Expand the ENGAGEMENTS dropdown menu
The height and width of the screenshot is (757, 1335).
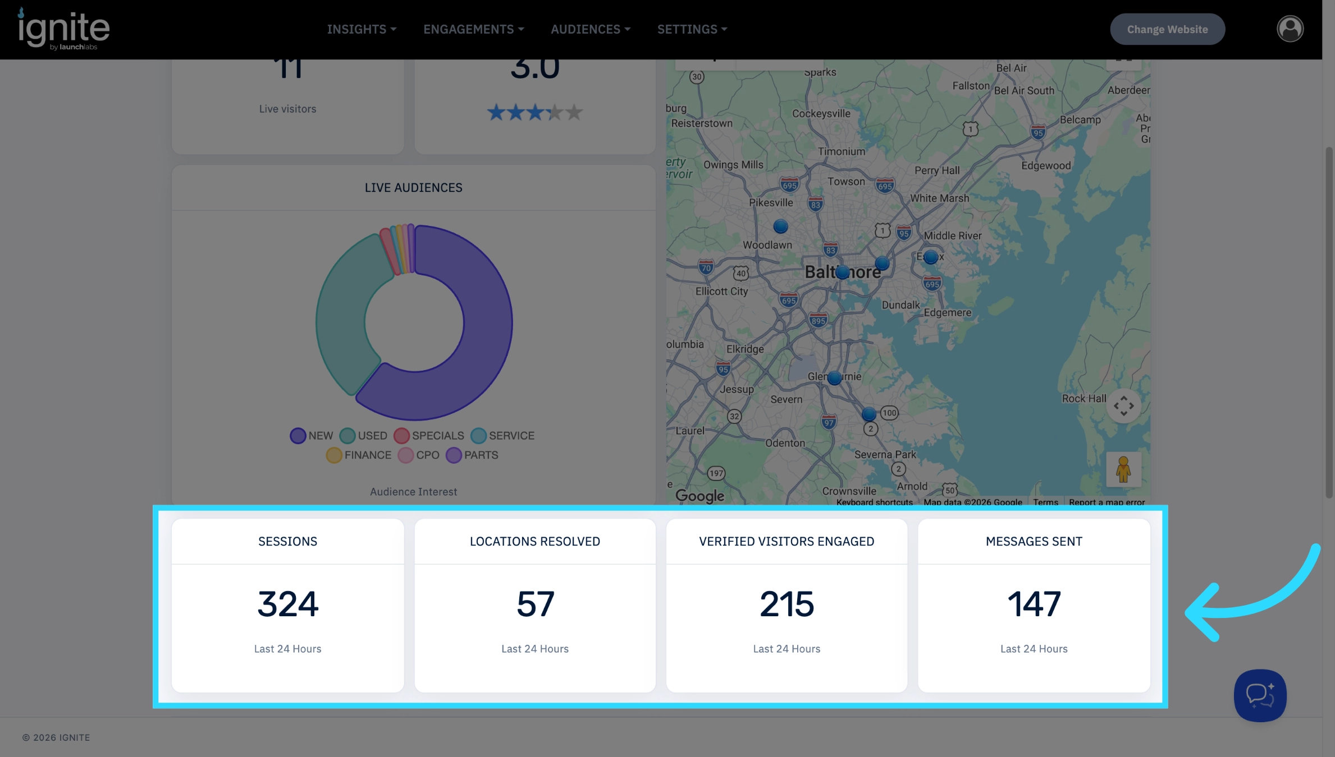[x=473, y=29]
